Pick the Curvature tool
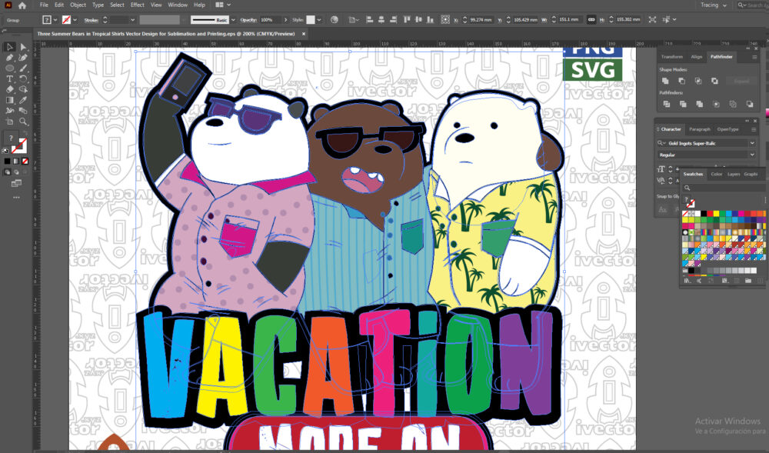The height and width of the screenshot is (453, 769). (x=23, y=58)
